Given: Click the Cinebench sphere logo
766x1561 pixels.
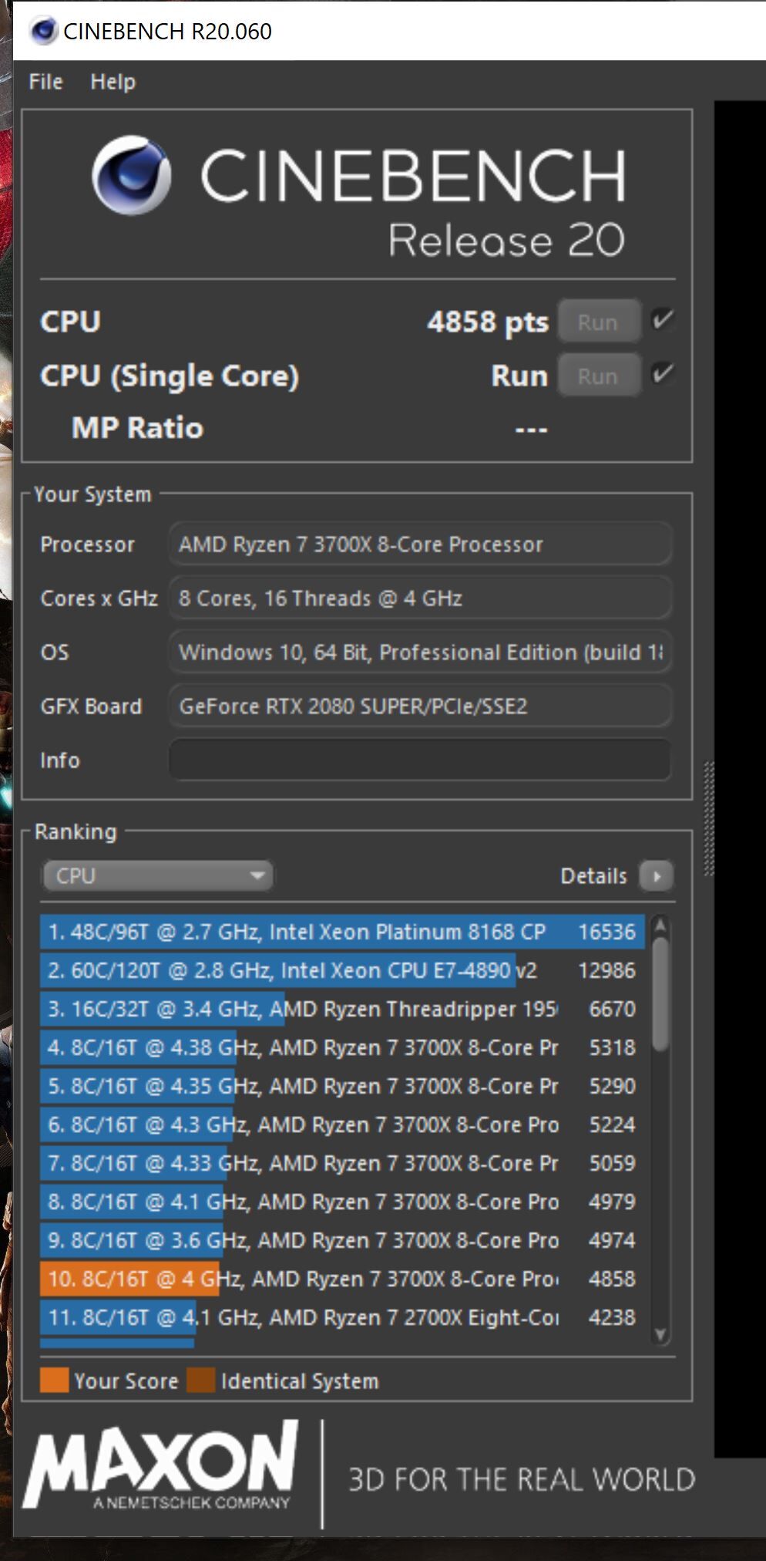Looking at the screenshot, I should (x=132, y=175).
